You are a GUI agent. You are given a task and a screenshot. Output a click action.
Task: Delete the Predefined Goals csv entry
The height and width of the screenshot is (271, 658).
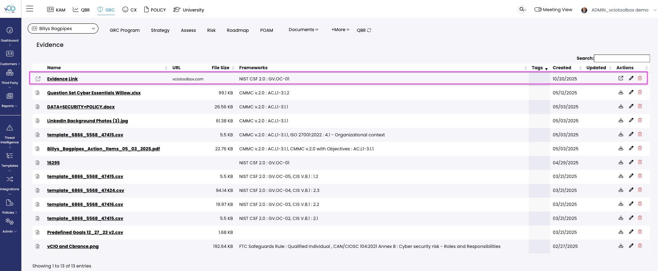pos(640,232)
